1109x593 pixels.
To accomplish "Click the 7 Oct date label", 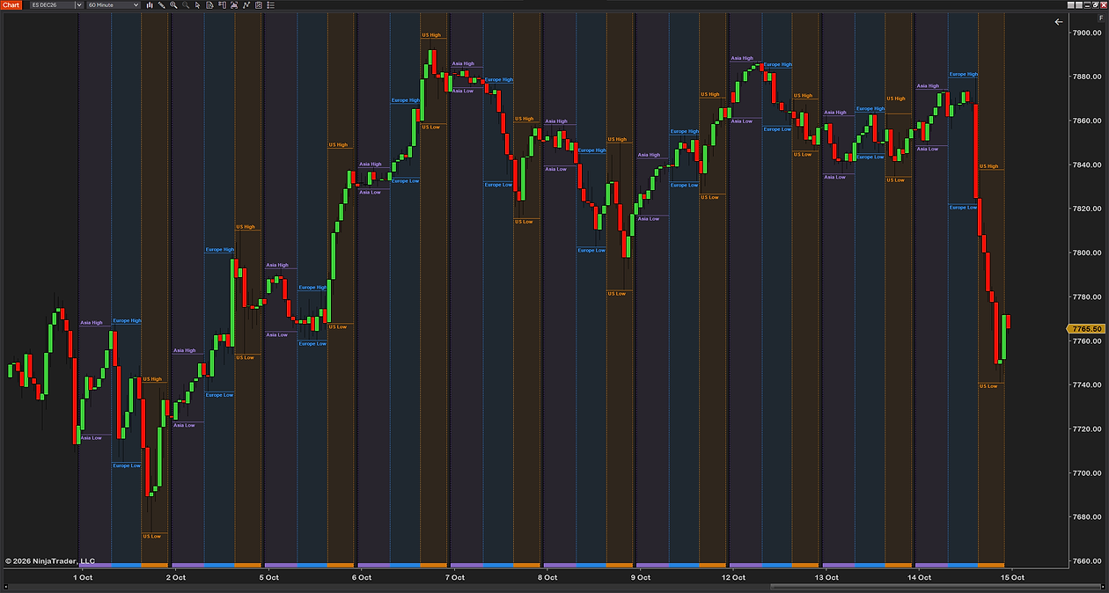I will click(x=454, y=577).
